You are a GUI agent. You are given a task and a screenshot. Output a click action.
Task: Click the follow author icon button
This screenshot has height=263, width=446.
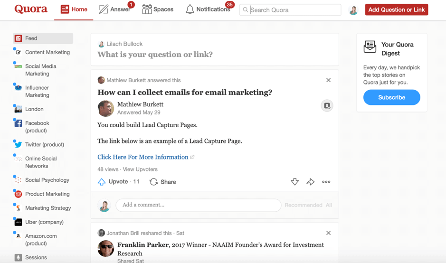pyautogui.click(x=327, y=106)
